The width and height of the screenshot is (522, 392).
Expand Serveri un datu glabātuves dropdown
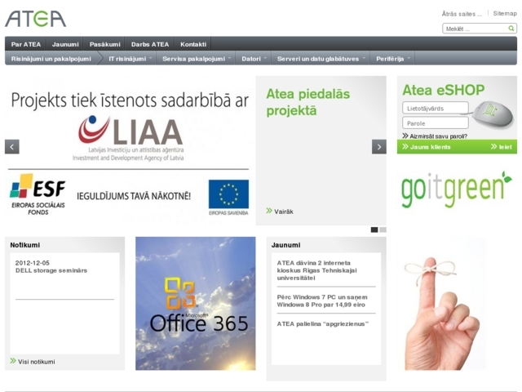point(321,59)
